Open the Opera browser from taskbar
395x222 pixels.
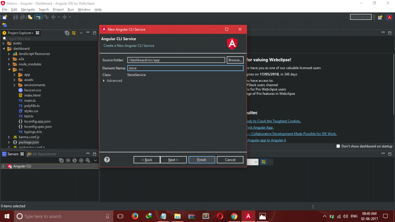pos(220,216)
